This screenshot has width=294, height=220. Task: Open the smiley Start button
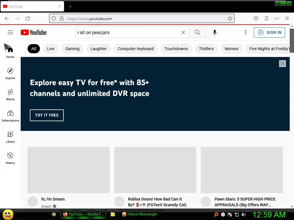8,214
